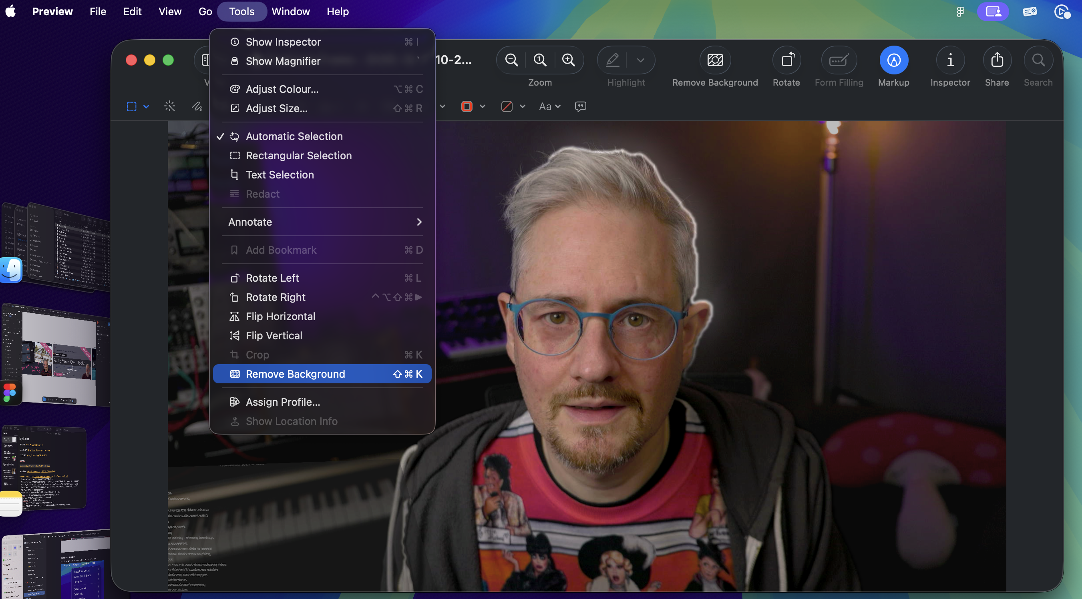
Task: Click the Rotate toolbar icon
Action: [786, 60]
